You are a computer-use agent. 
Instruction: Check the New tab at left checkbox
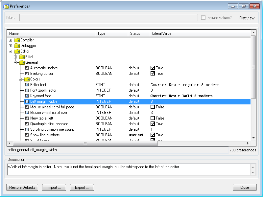[x=153, y=118]
